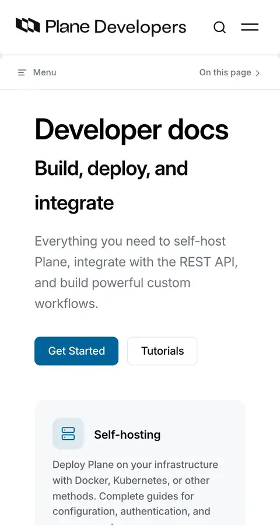Click the Deploy Plane on your infrastructure description
Viewport: 280px width, 525px height.
click(x=135, y=492)
